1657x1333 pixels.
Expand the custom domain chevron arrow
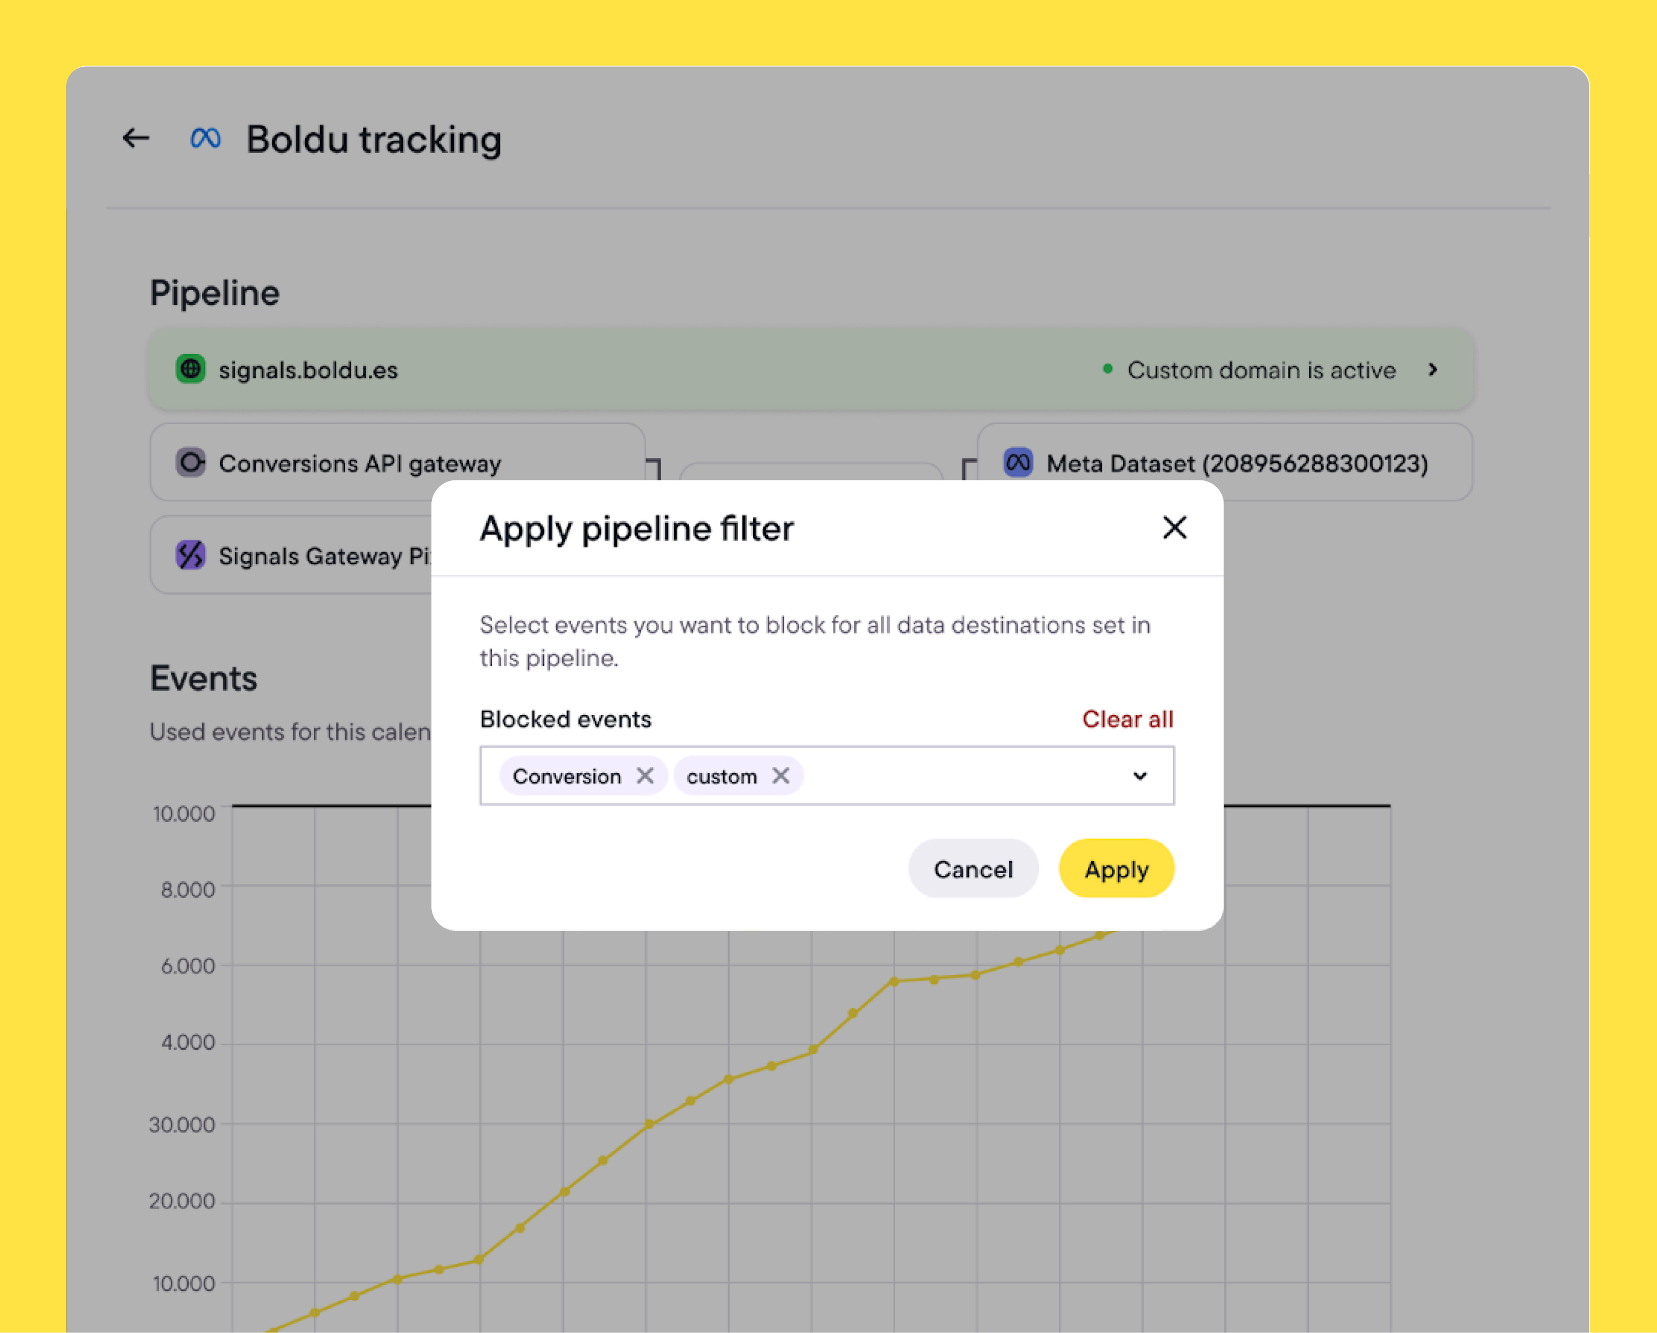coord(1433,369)
